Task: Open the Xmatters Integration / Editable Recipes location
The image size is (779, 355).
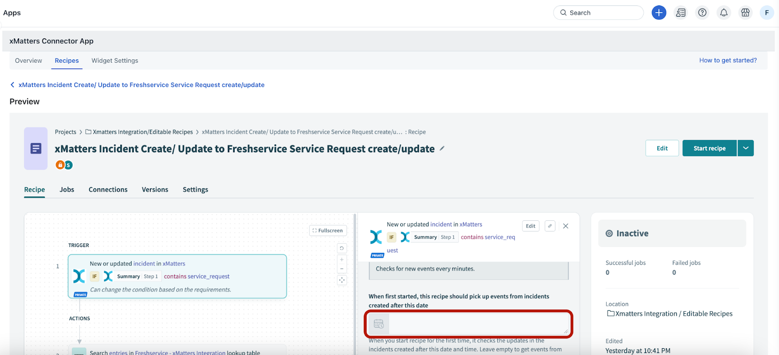Action: click(x=670, y=314)
